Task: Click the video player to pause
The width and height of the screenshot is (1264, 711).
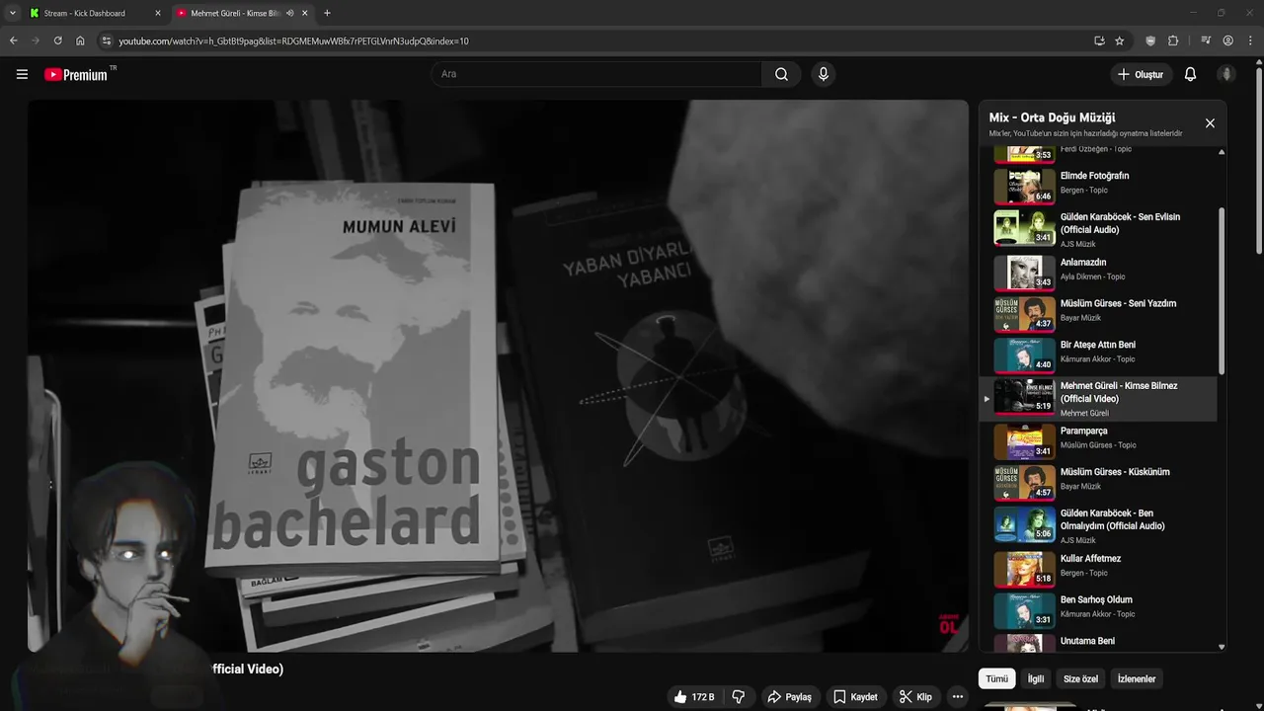Action: coord(498,375)
